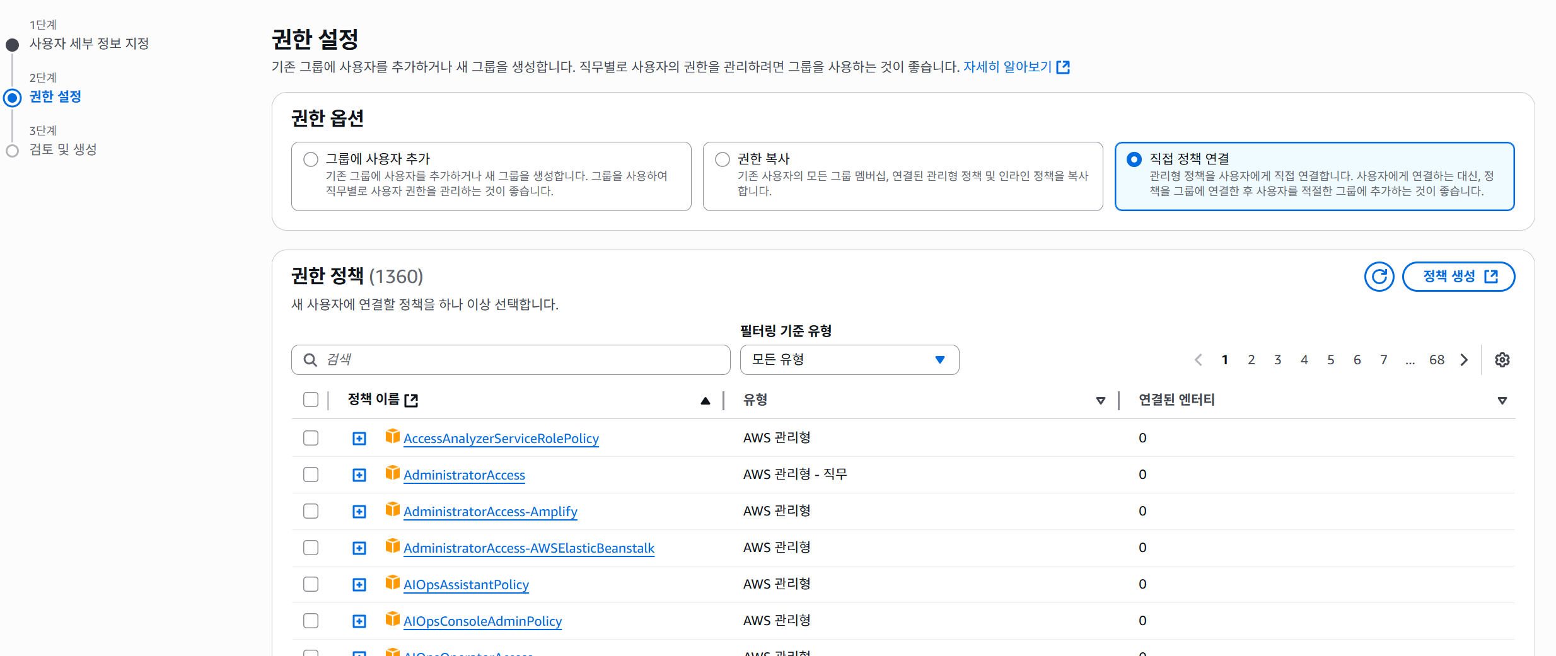Open AdministratorAccess policy link
Image resolution: width=1556 pixels, height=656 pixels.
point(464,475)
